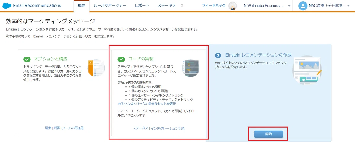
Task: Switch to the 概要 tab
Action: point(81,6)
